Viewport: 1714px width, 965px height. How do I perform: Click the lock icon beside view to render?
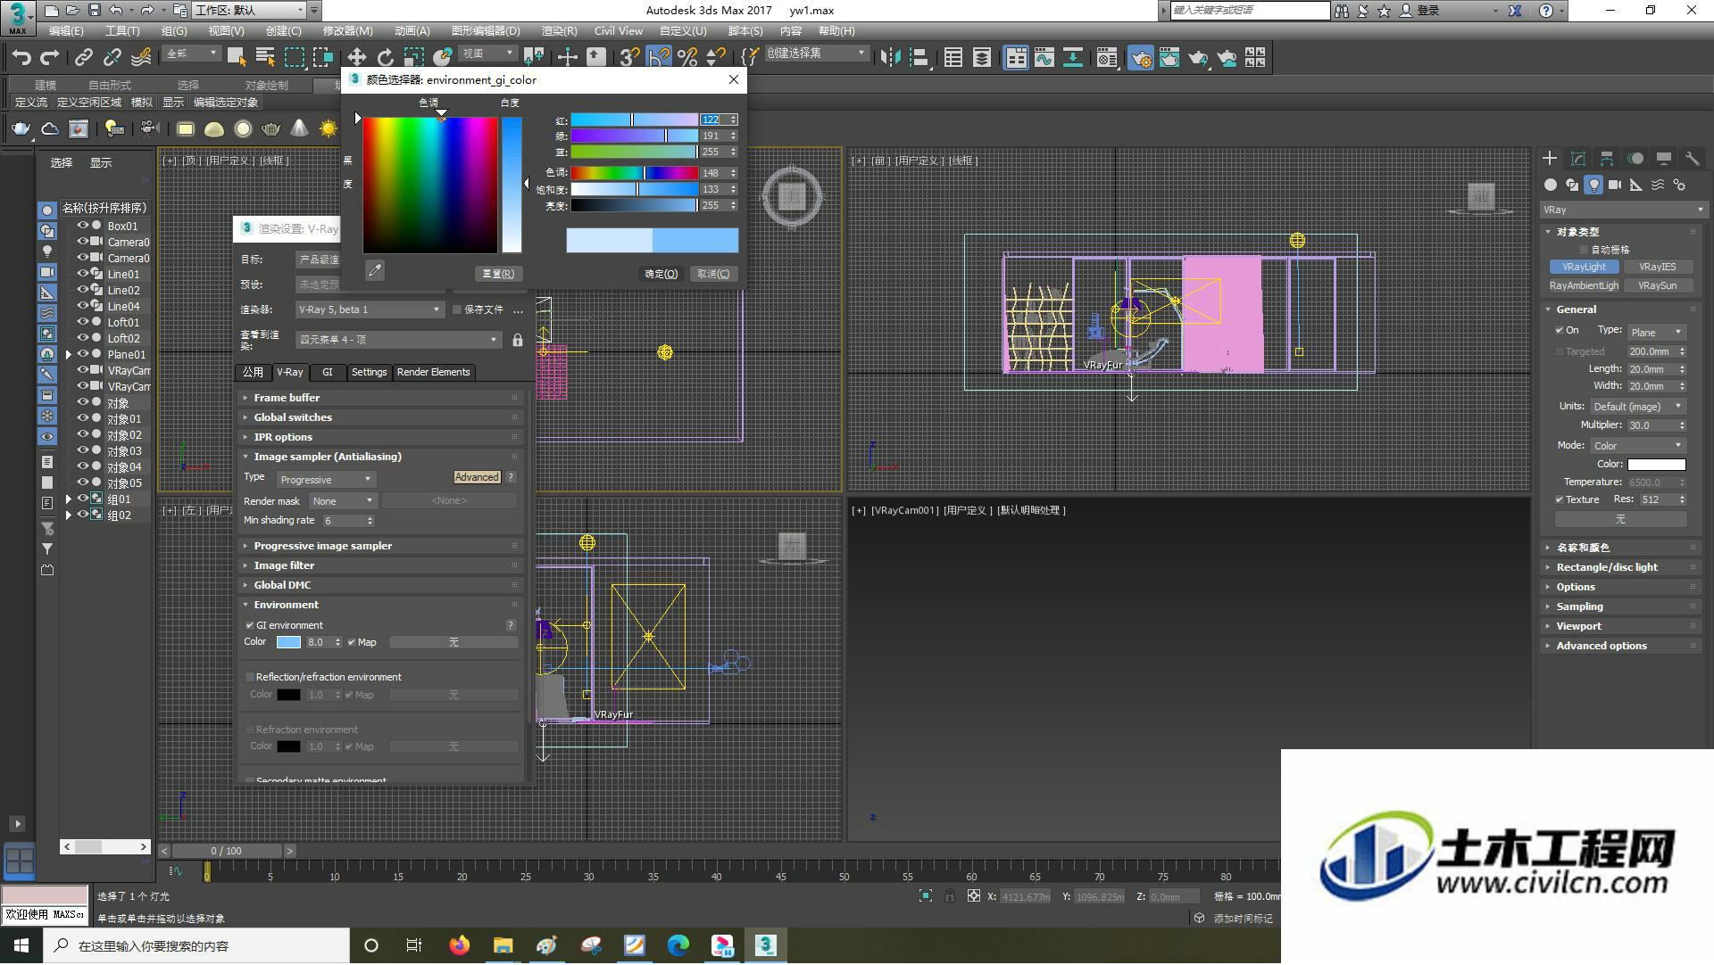518,340
